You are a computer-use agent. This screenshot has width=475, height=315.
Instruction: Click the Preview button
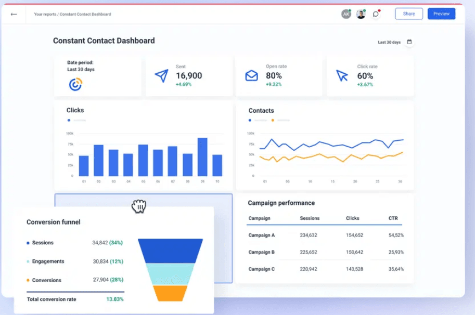tap(441, 14)
